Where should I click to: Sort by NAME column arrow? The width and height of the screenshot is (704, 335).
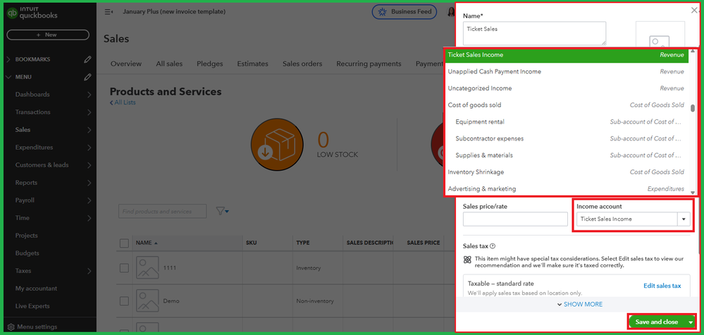point(156,243)
